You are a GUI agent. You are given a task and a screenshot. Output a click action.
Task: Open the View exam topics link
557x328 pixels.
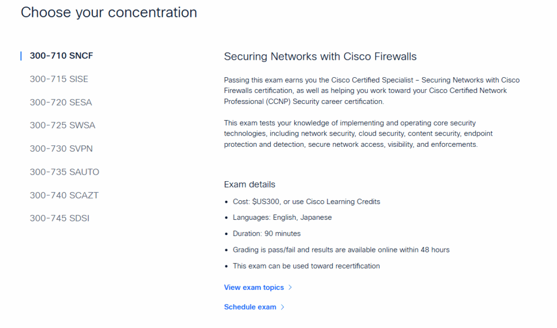254,287
